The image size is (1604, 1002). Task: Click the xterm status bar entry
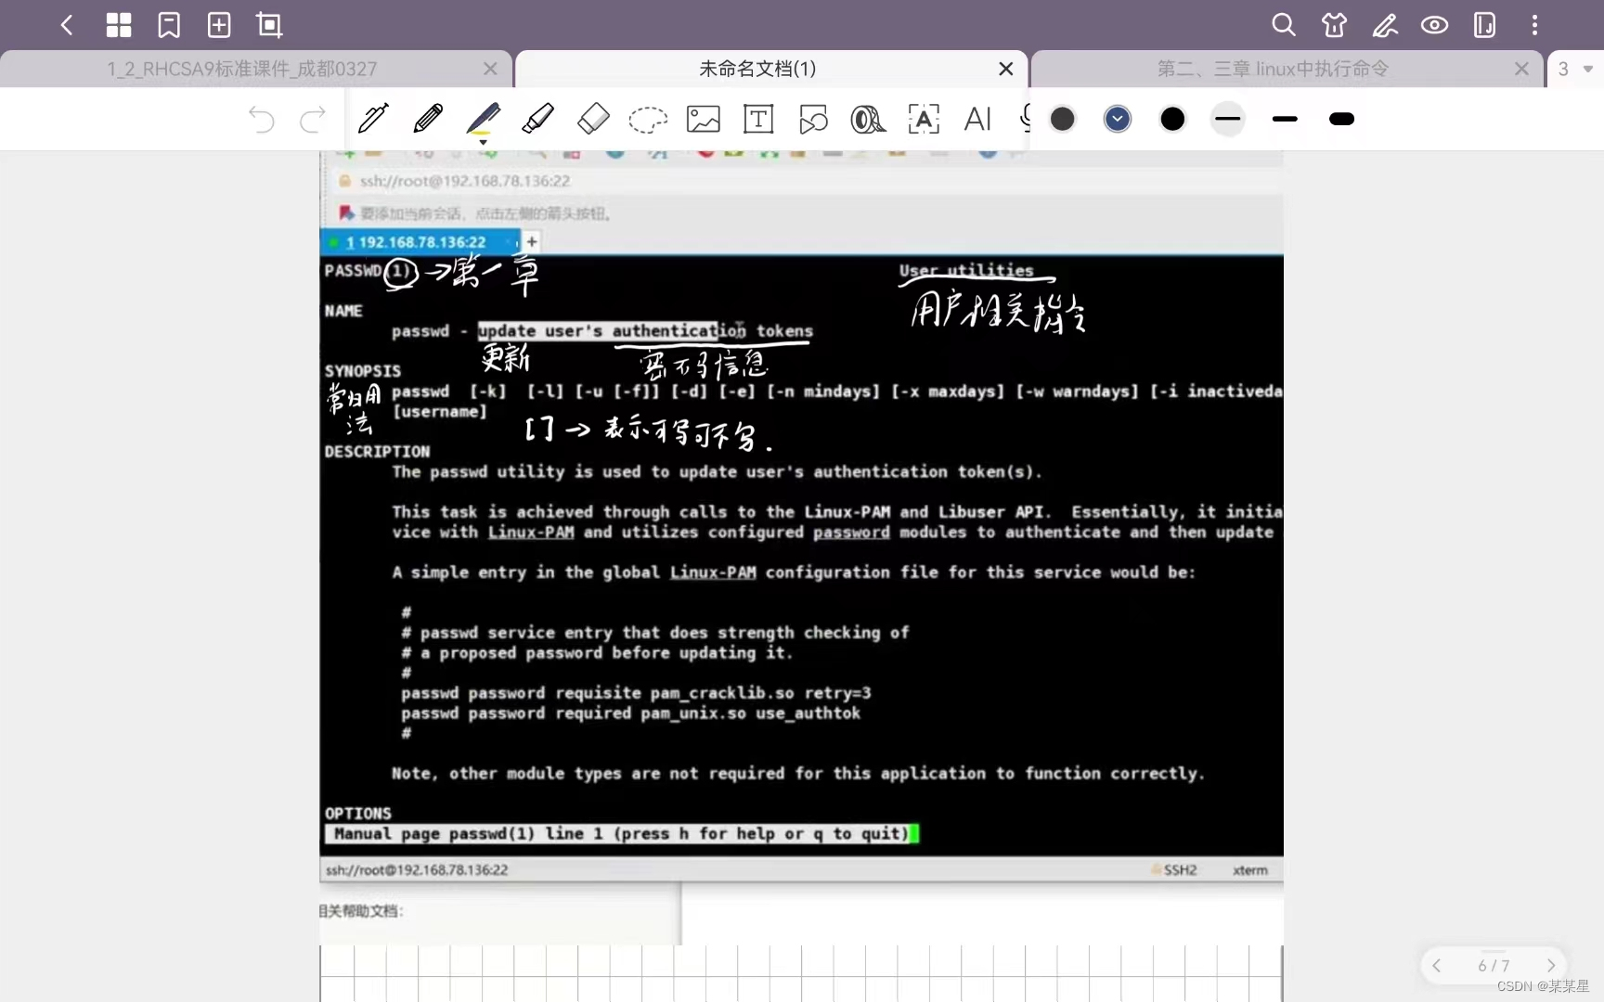pos(1250,870)
